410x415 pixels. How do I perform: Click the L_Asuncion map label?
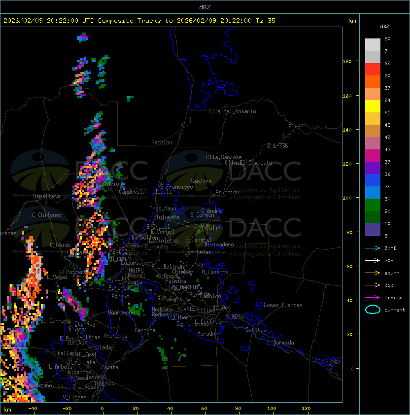click(x=224, y=192)
